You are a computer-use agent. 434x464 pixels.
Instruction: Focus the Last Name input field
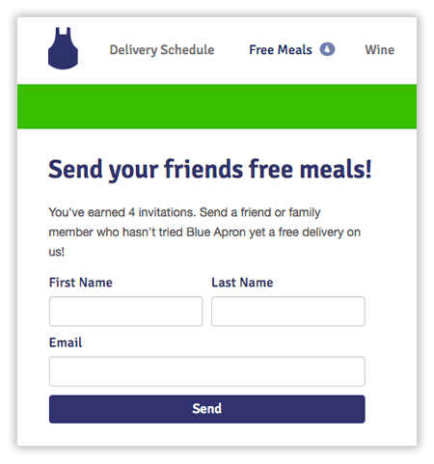[x=288, y=312]
